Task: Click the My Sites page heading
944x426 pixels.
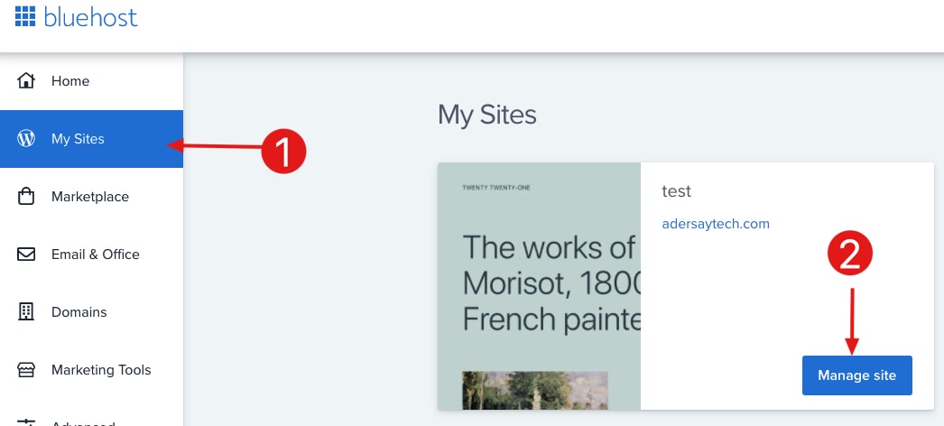Action: (487, 115)
